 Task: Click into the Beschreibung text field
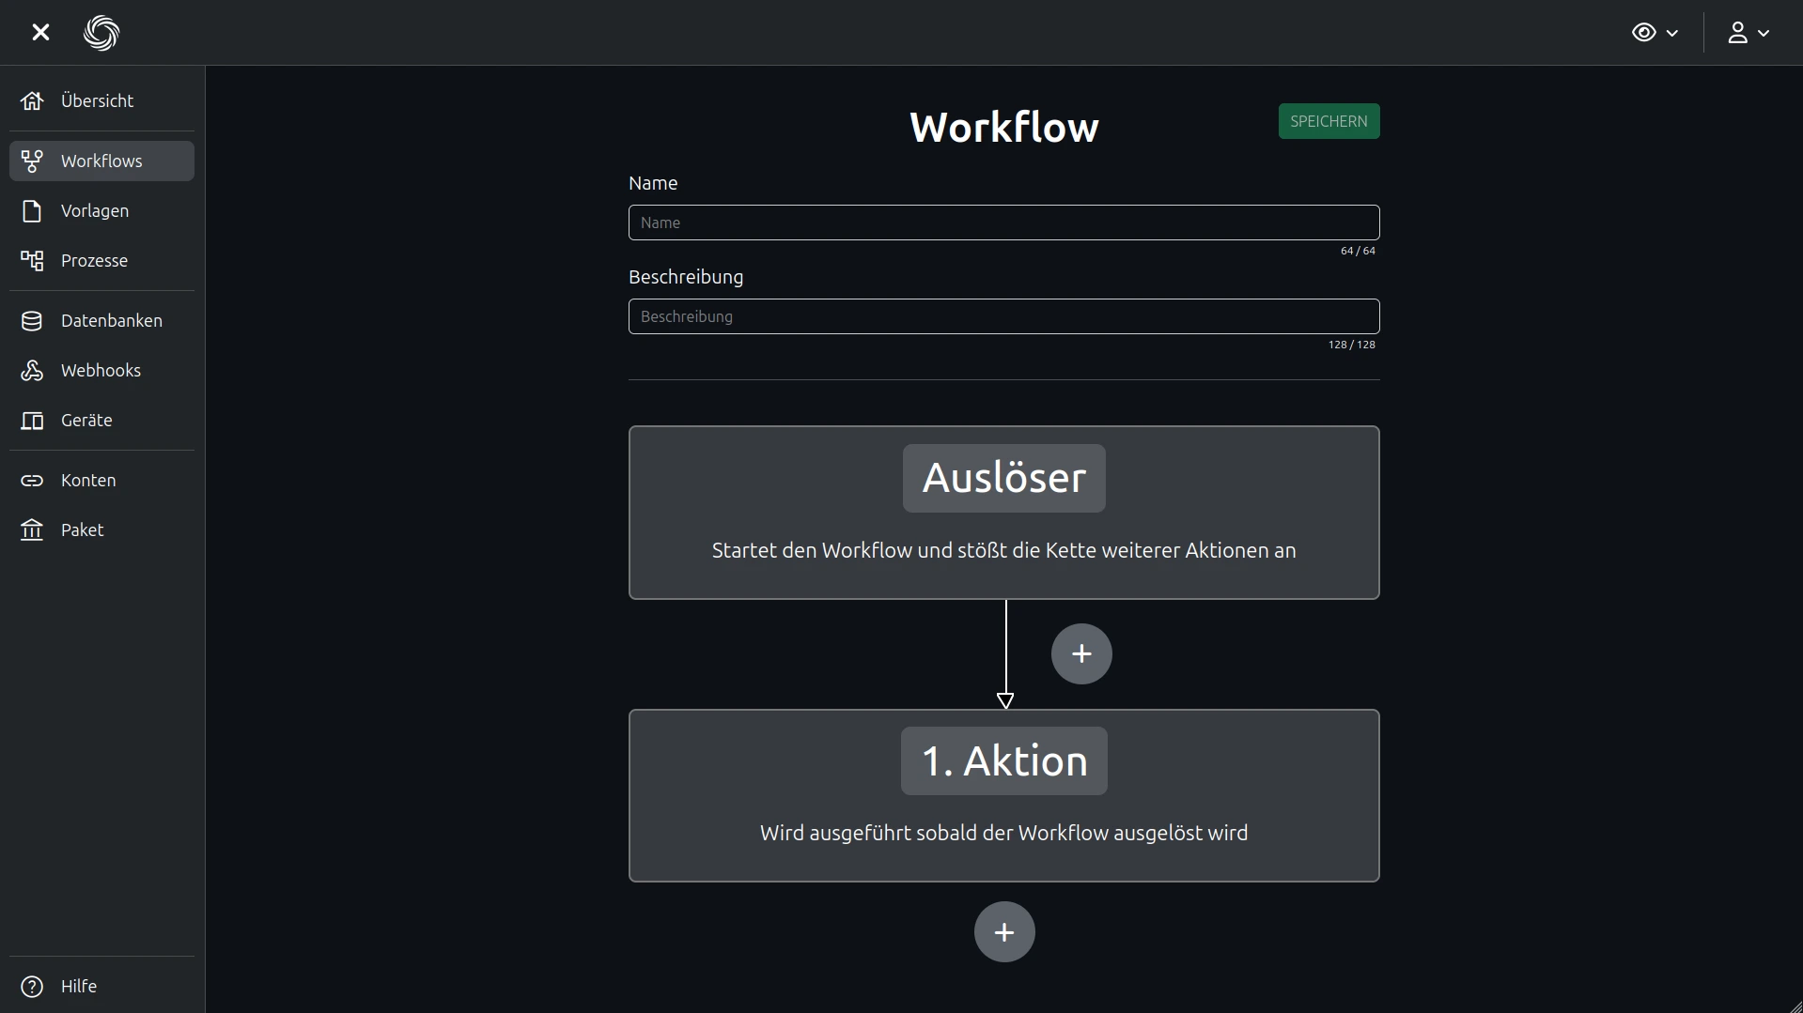tap(1003, 316)
